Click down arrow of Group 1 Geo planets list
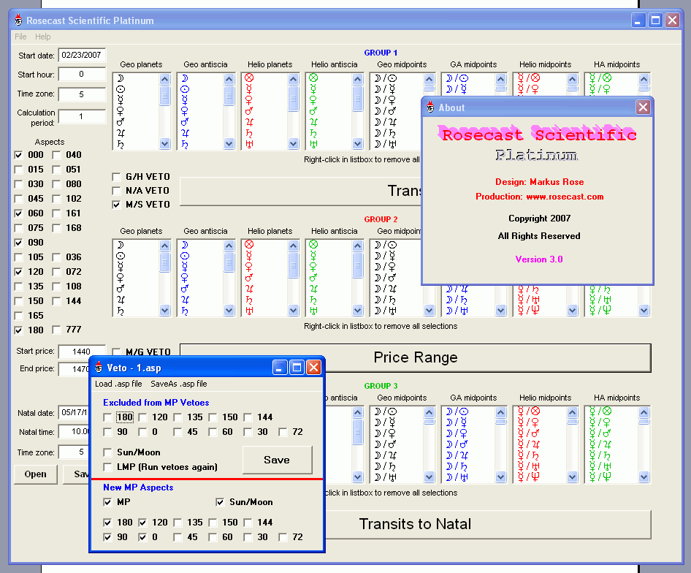 [165, 143]
